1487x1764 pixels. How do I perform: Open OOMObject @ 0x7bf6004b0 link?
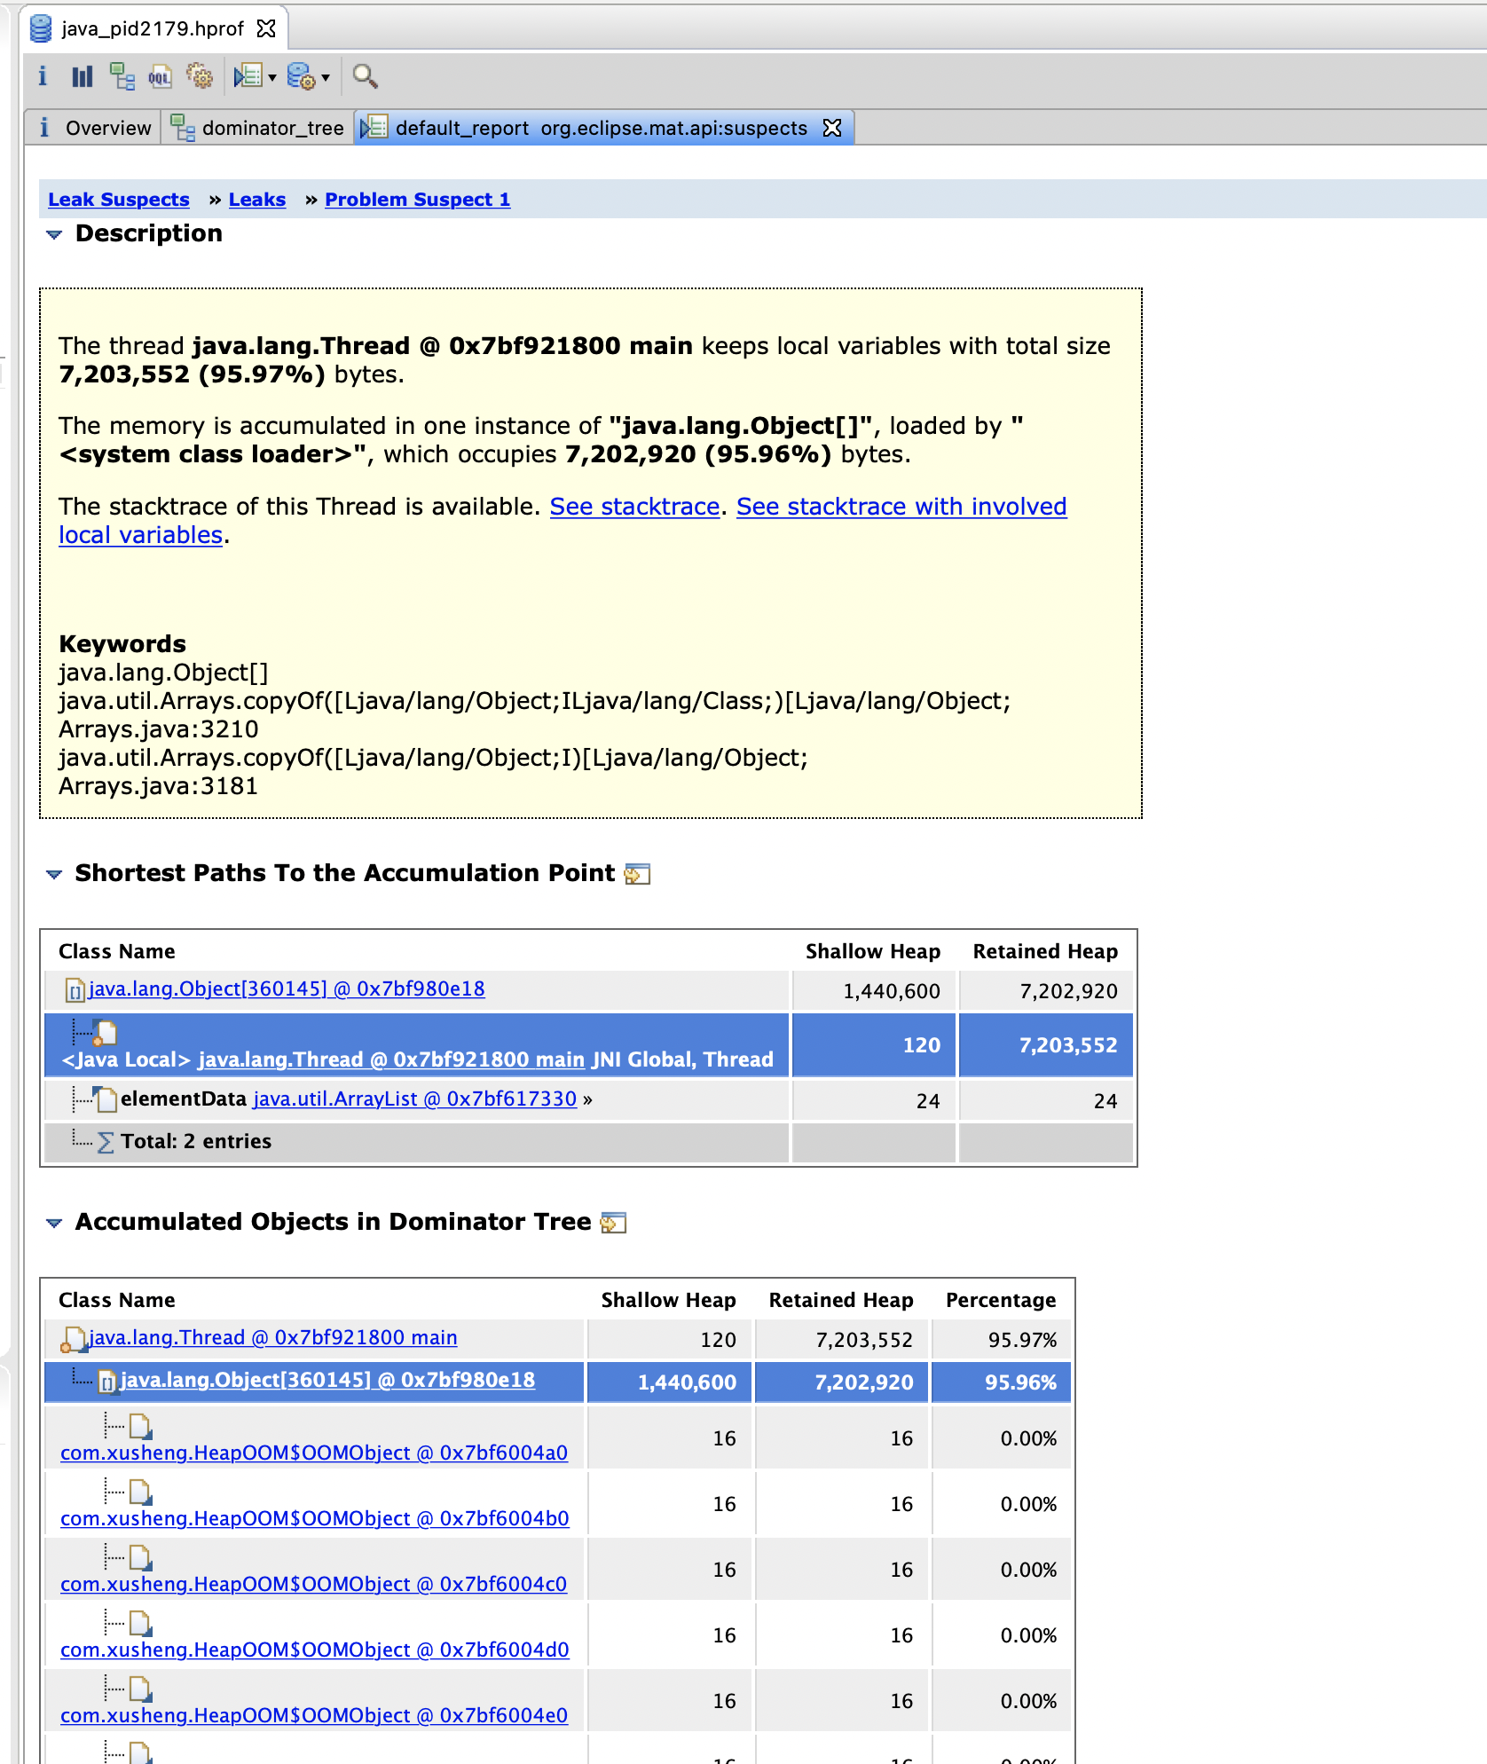pyautogui.click(x=315, y=1519)
